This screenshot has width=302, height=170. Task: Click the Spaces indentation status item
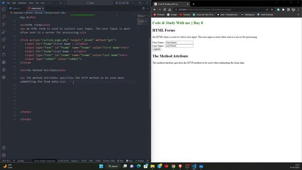(x=75, y=161)
